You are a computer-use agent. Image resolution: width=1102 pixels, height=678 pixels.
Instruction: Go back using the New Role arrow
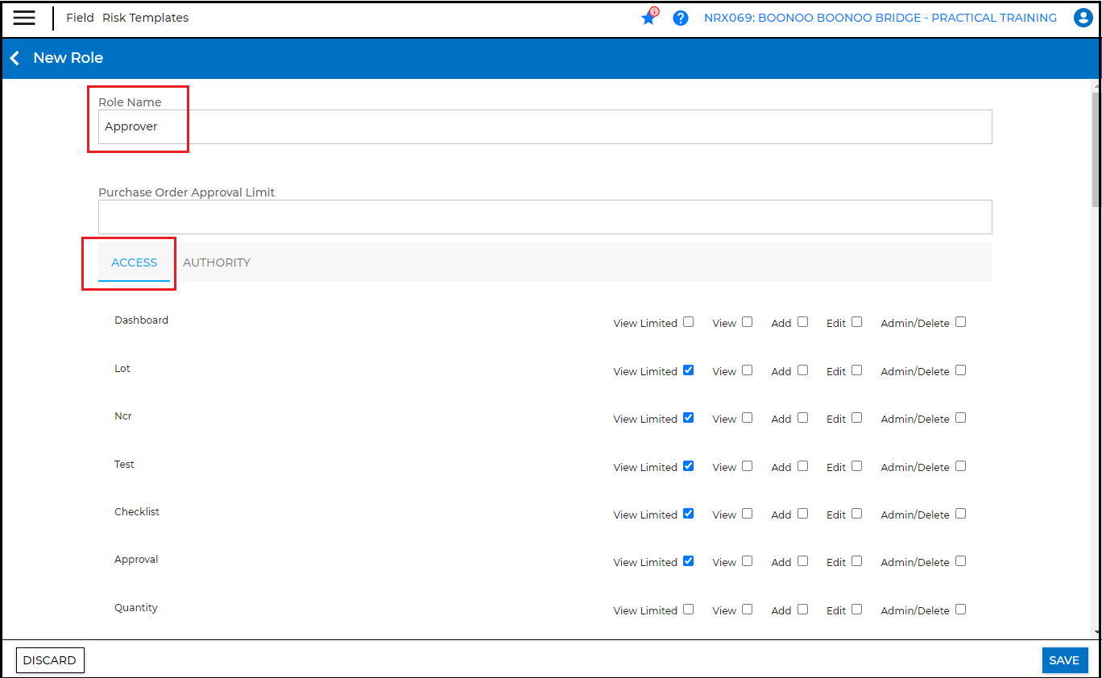click(x=14, y=58)
